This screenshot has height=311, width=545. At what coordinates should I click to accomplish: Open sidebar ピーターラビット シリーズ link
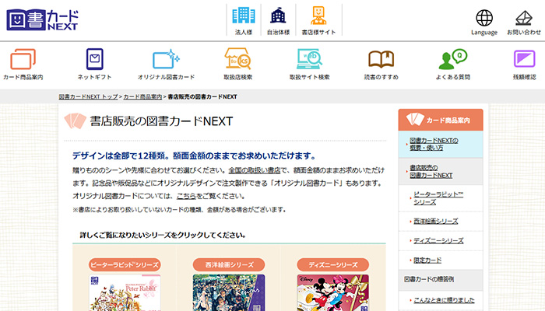(x=438, y=198)
